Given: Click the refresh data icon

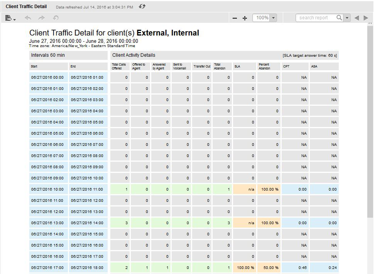Looking at the screenshot, I should (142, 7).
